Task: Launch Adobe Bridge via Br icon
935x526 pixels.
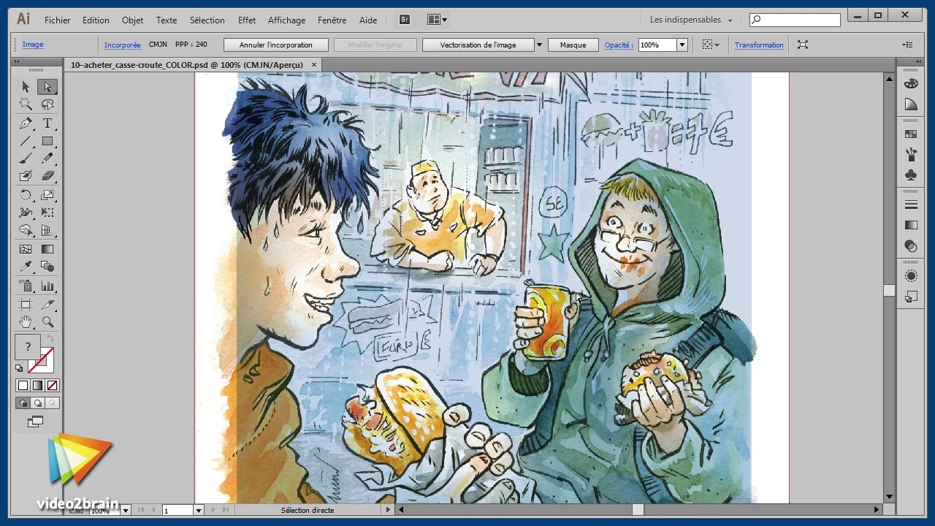Action: click(x=406, y=20)
